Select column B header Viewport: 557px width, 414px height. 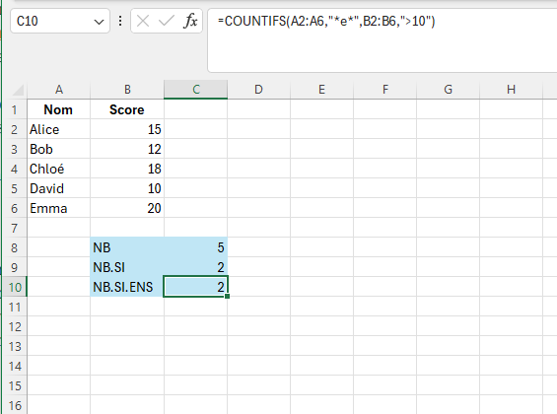click(127, 90)
